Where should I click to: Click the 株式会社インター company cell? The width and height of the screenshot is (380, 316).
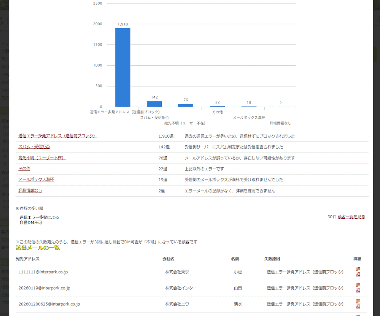(x=181, y=288)
